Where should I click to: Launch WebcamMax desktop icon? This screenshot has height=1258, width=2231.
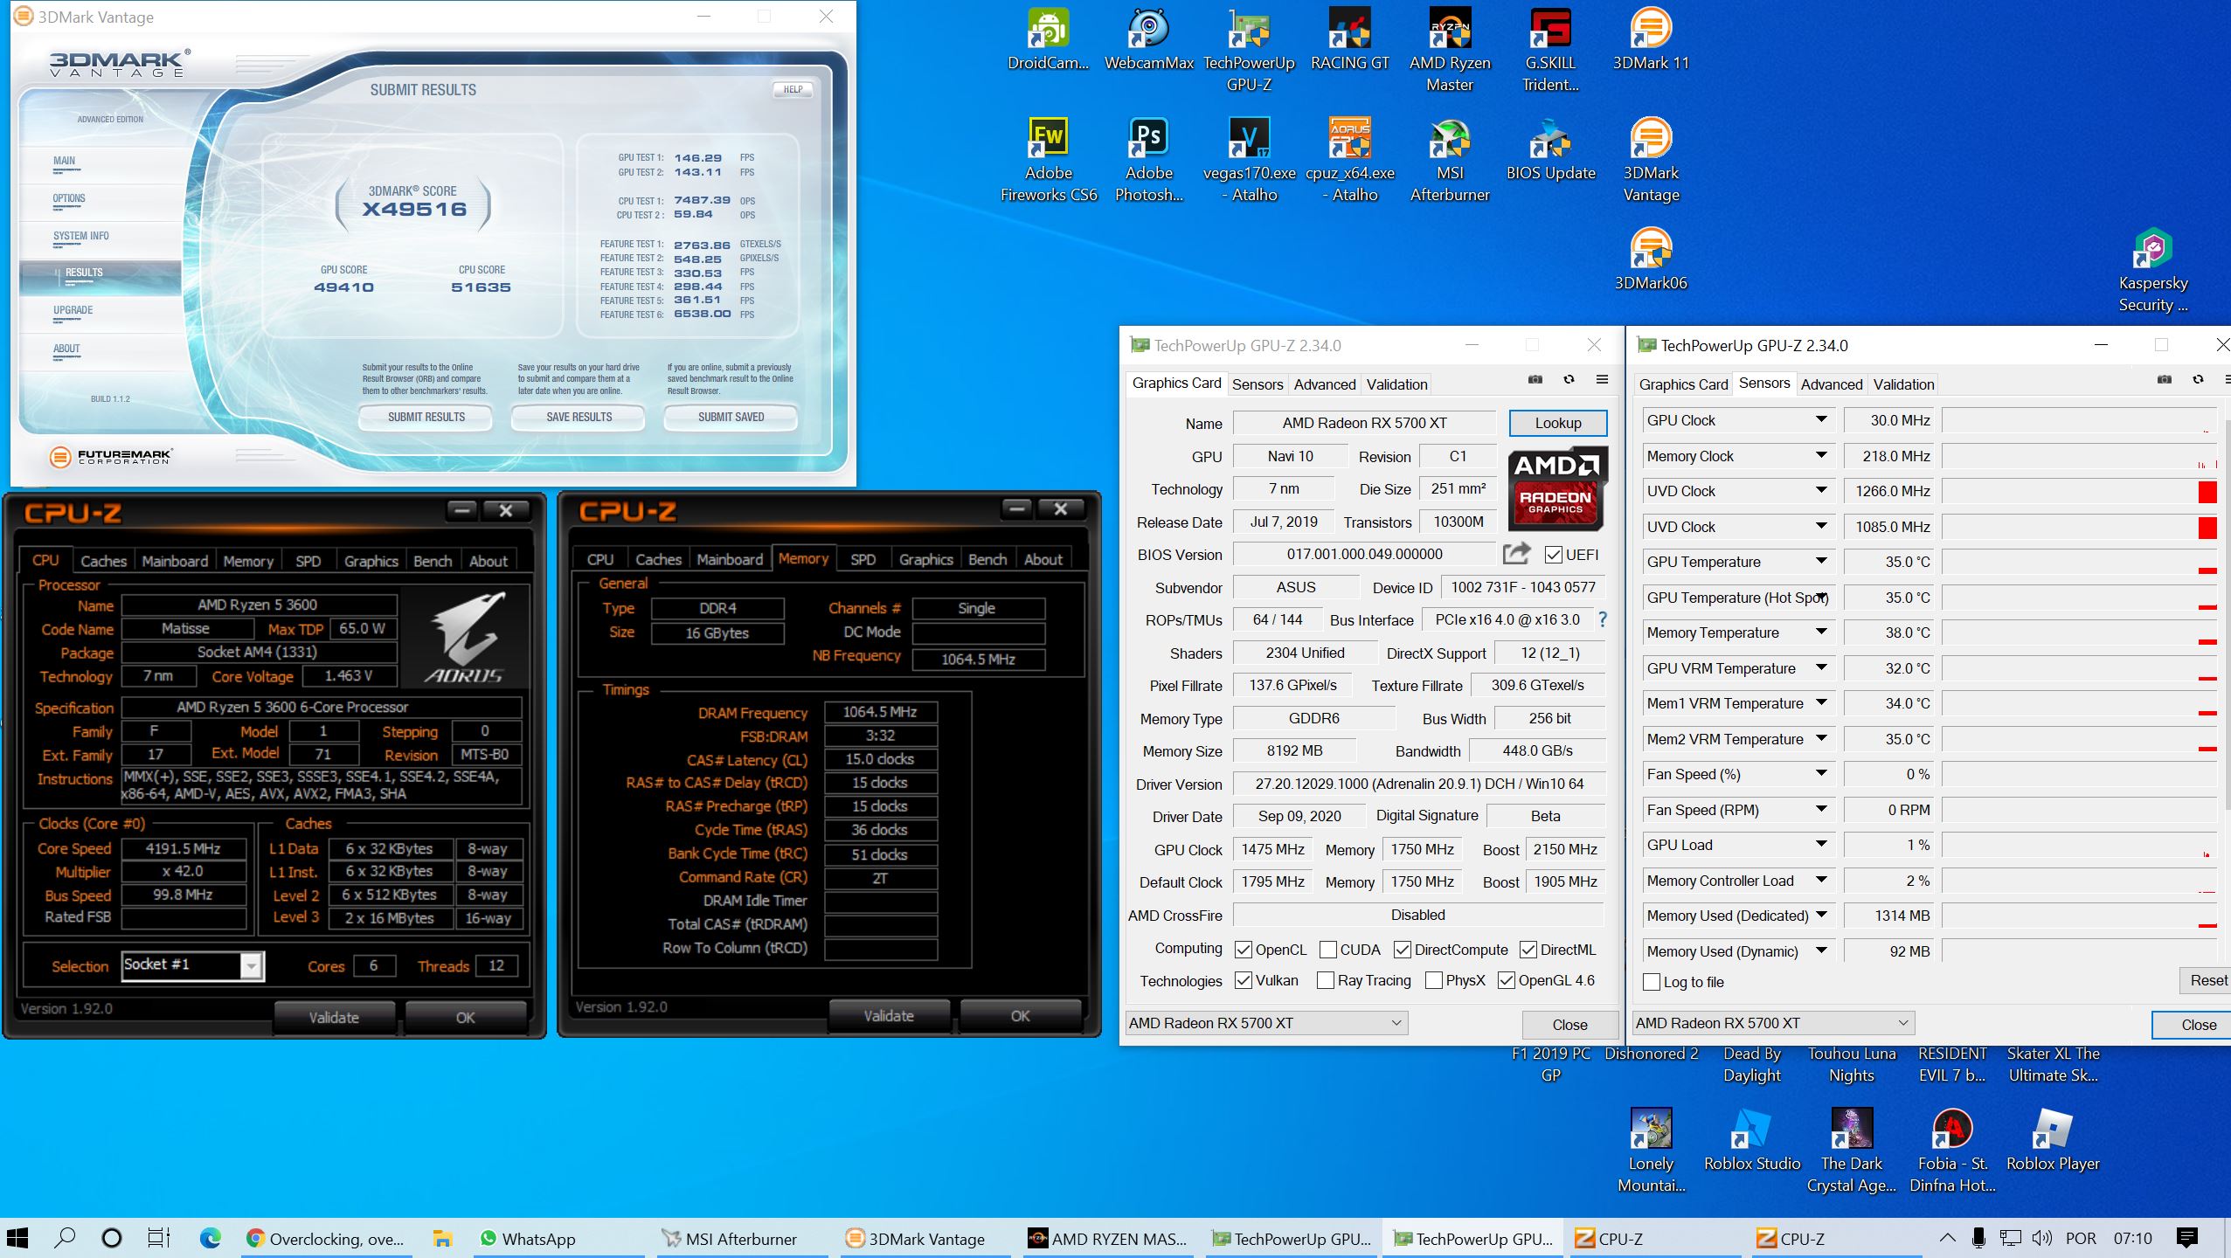[1148, 39]
